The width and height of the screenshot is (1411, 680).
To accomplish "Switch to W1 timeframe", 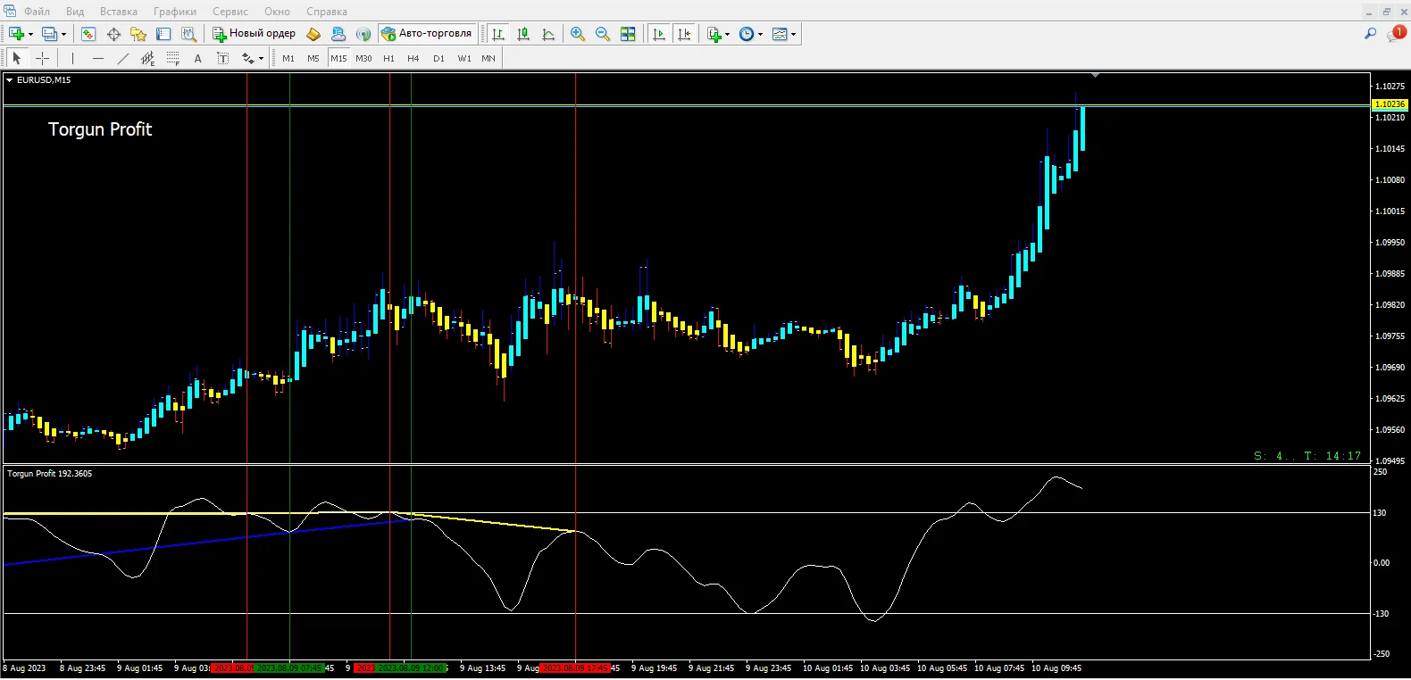I will [x=464, y=58].
